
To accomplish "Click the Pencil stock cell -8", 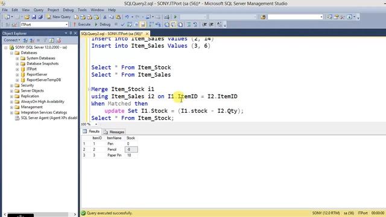I will pyautogui.click(x=131, y=149).
